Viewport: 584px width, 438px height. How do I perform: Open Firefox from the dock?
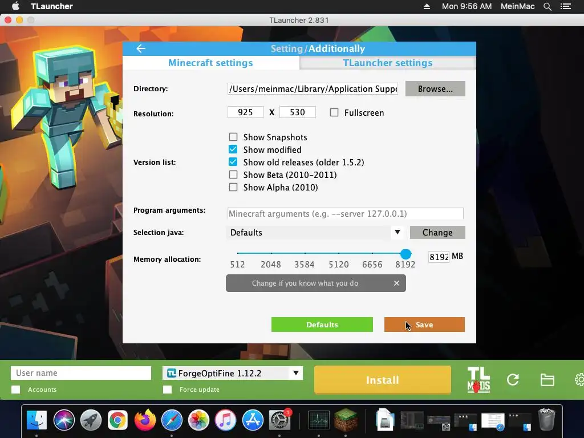pyautogui.click(x=145, y=420)
